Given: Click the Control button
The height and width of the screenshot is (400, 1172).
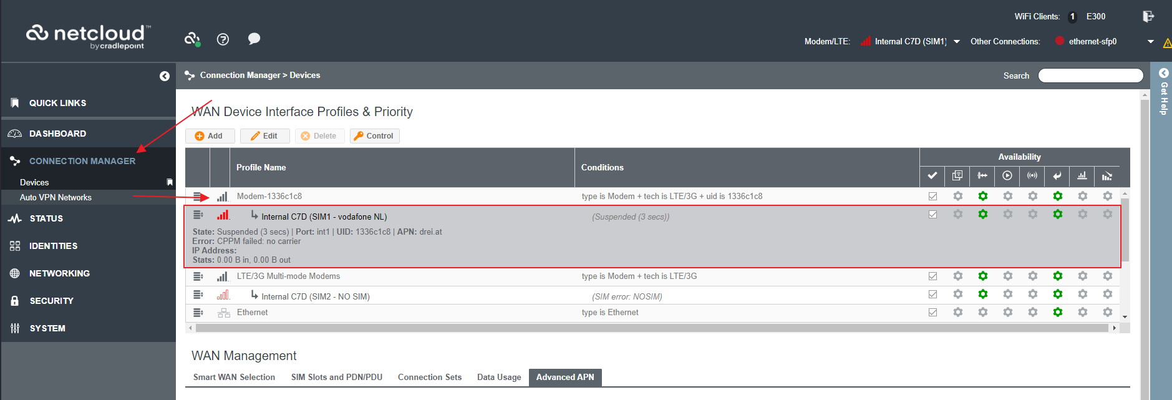Looking at the screenshot, I should (374, 136).
